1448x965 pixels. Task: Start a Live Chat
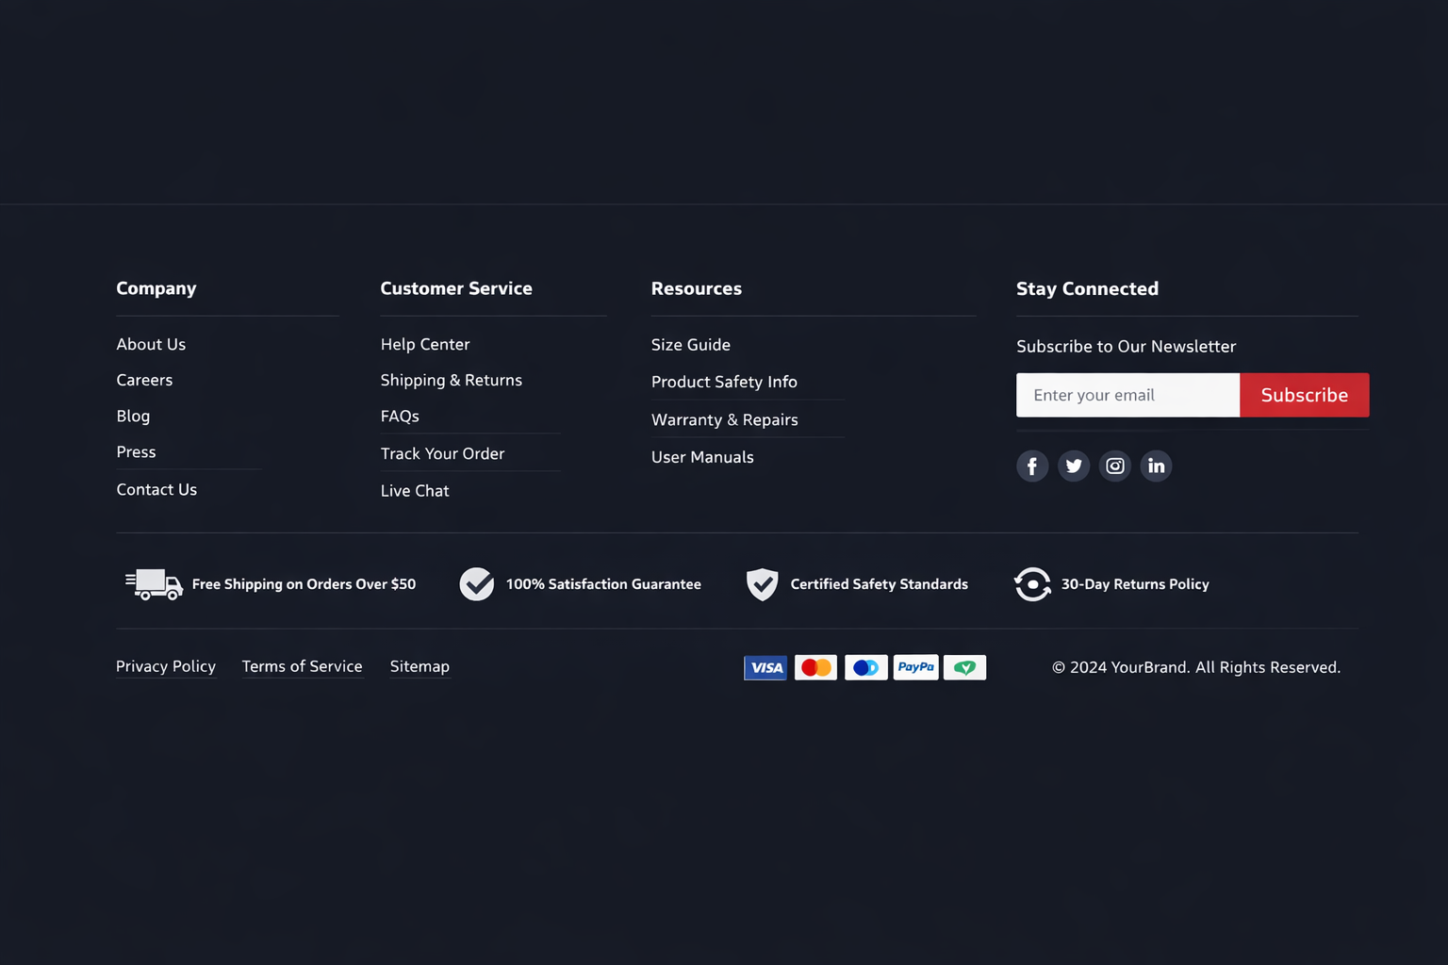[415, 490]
